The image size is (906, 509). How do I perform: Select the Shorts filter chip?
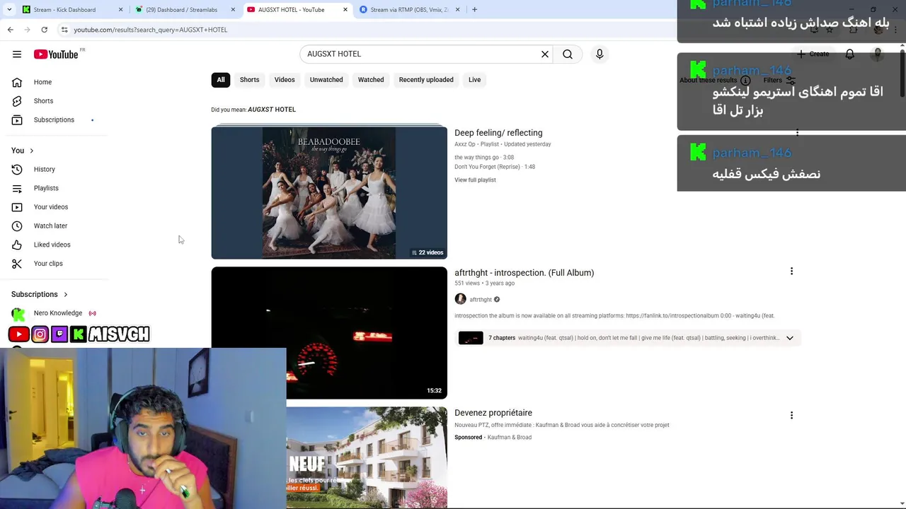tap(249, 80)
